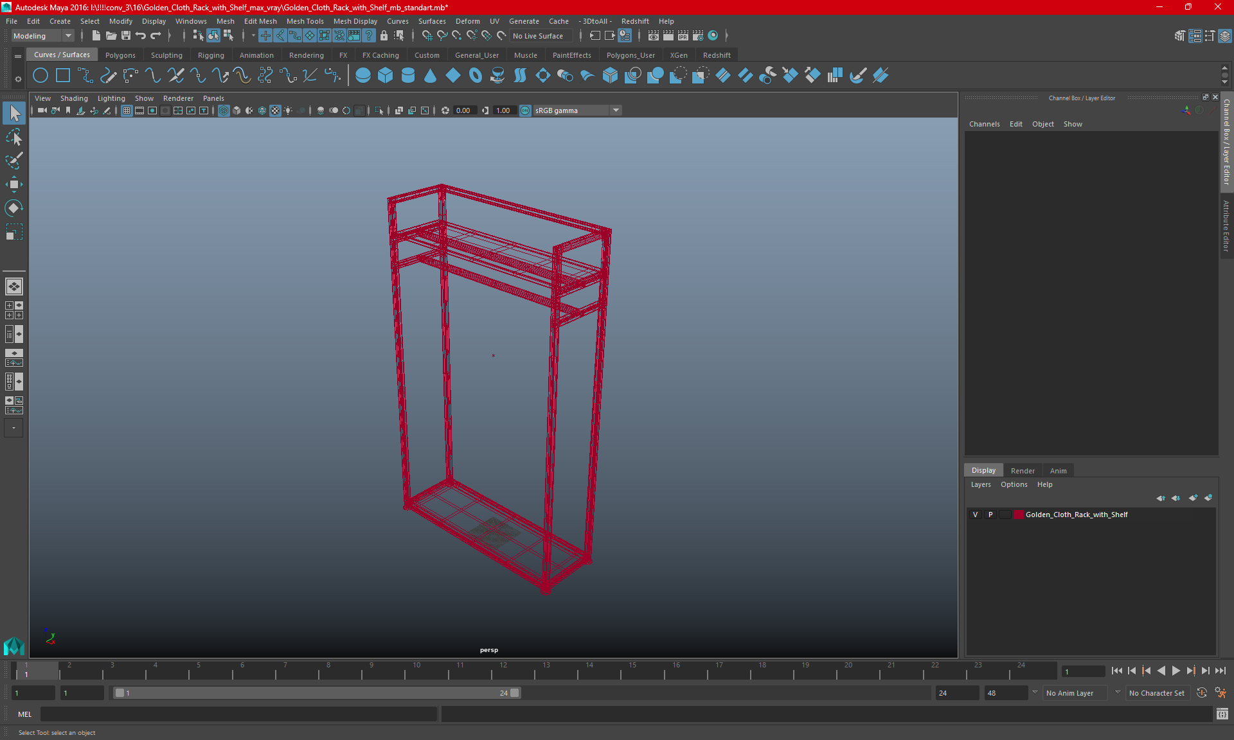Click the MEL command input field
Screen dimensions: 1234x740
tap(238, 714)
